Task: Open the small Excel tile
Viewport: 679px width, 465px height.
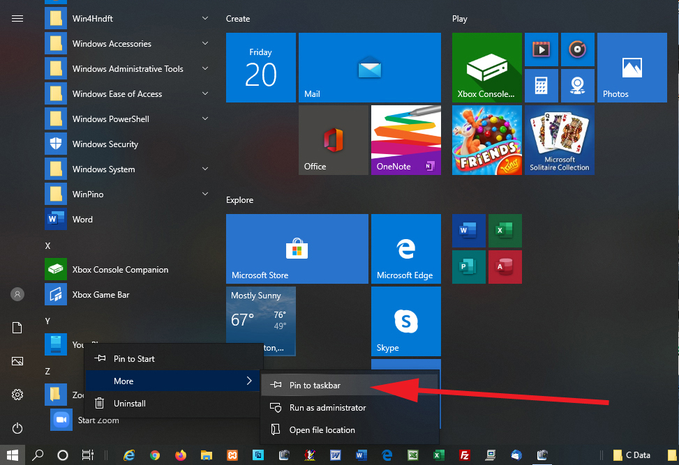Action: point(505,231)
